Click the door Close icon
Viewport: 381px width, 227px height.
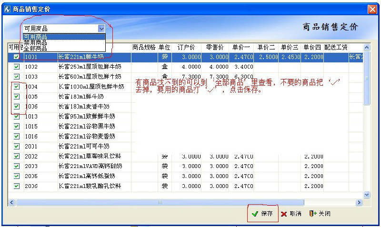[313, 213]
